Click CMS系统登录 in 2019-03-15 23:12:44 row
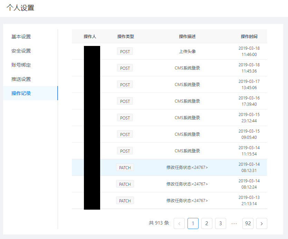 point(187,117)
